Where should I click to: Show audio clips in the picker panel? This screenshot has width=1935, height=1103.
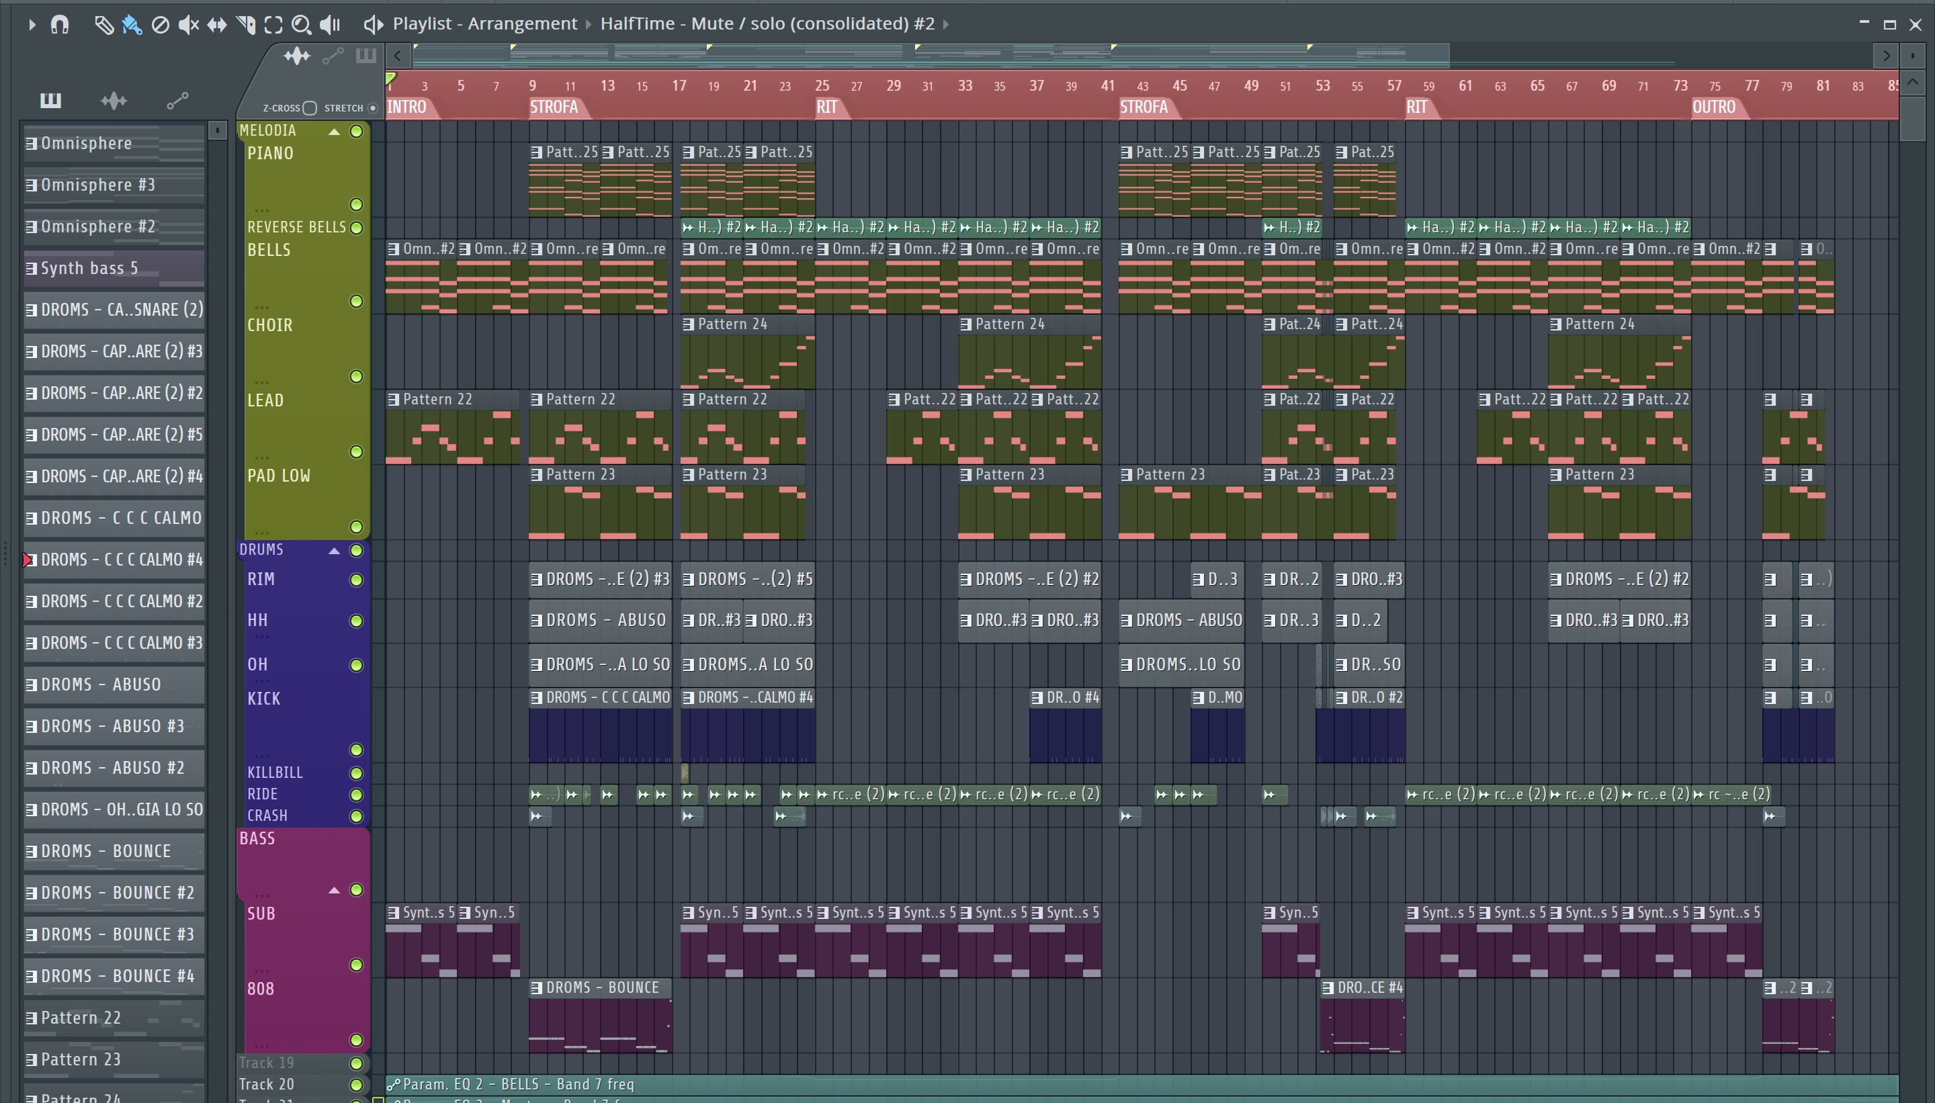pyautogui.click(x=114, y=100)
